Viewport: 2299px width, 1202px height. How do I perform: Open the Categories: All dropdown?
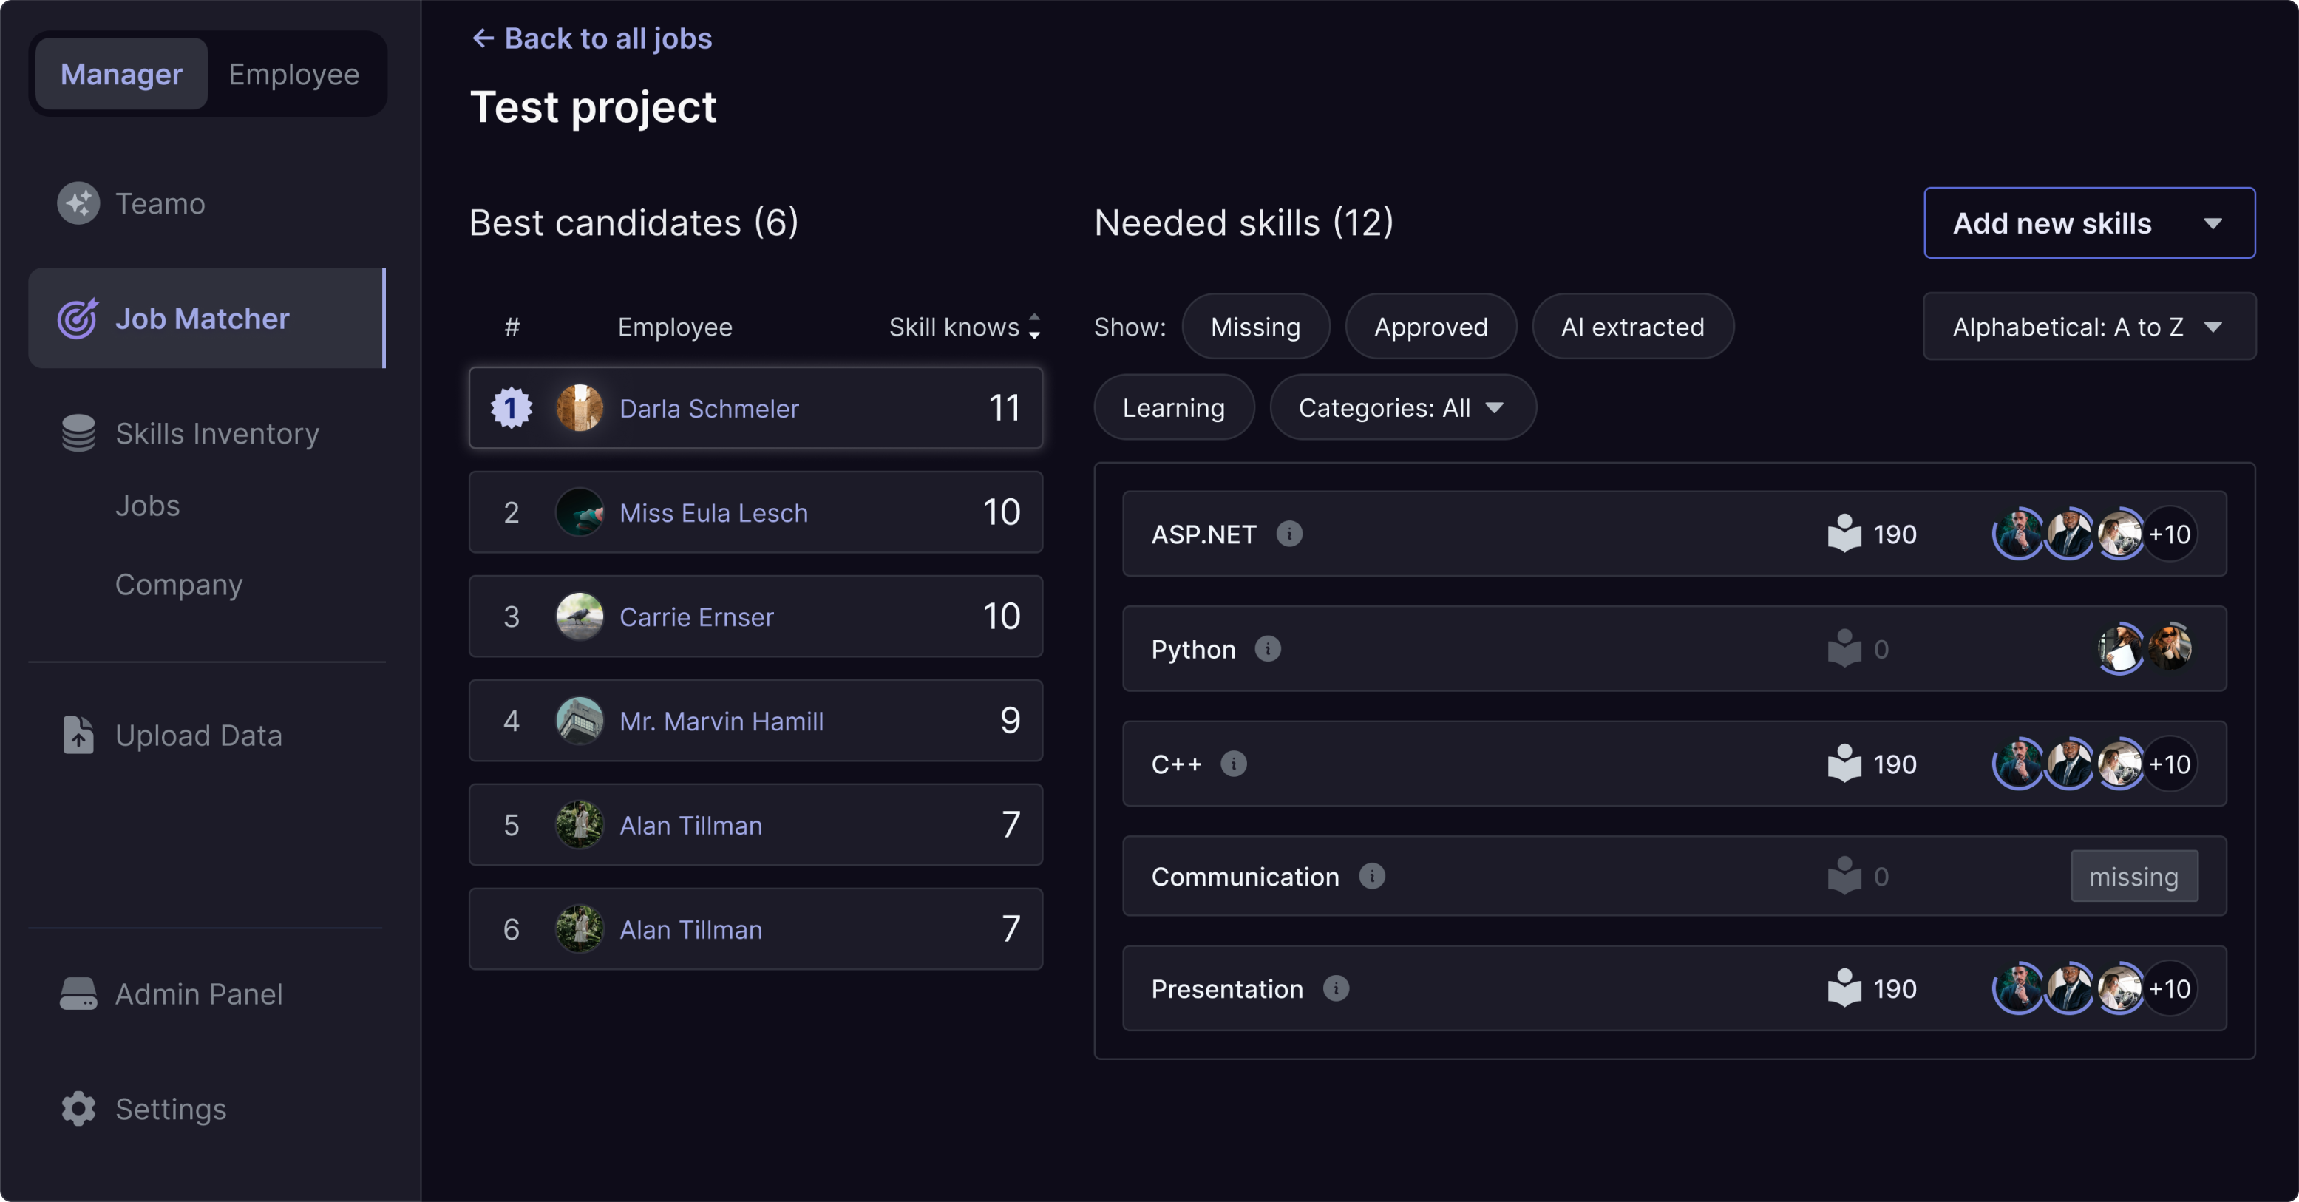(x=1402, y=408)
